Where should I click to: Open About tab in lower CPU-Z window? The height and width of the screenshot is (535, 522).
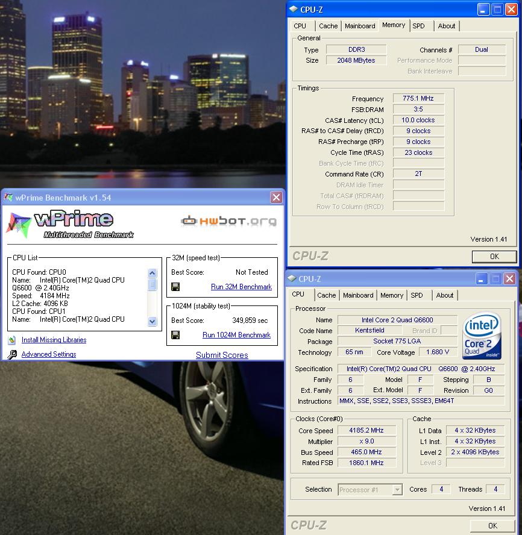[445, 295]
